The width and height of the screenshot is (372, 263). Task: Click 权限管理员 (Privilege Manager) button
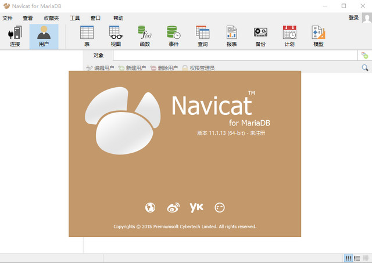pyautogui.click(x=198, y=68)
